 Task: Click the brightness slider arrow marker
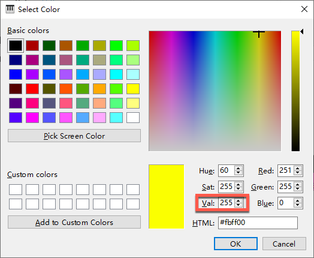coord(301,31)
